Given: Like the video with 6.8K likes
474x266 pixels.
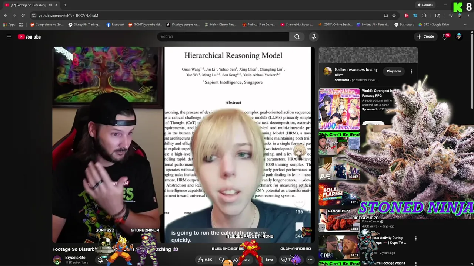Looking at the screenshot, I should [x=205, y=260].
